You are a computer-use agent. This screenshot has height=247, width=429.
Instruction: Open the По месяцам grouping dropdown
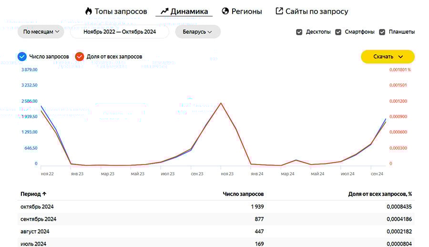pyautogui.click(x=41, y=32)
